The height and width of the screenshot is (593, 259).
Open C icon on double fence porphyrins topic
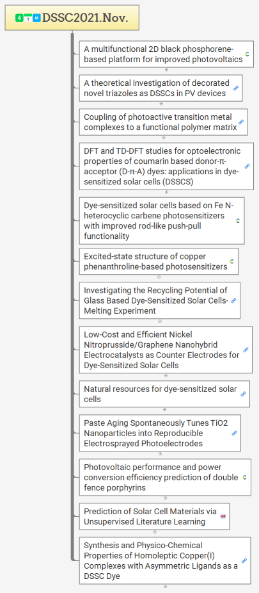[x=245, y=477]
